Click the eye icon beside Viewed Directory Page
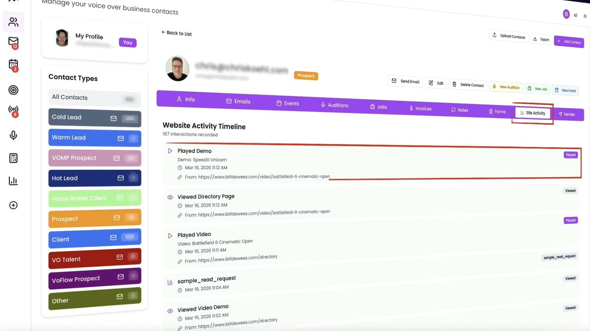Viewport: 590px width, 331px height. click(170, 197)
